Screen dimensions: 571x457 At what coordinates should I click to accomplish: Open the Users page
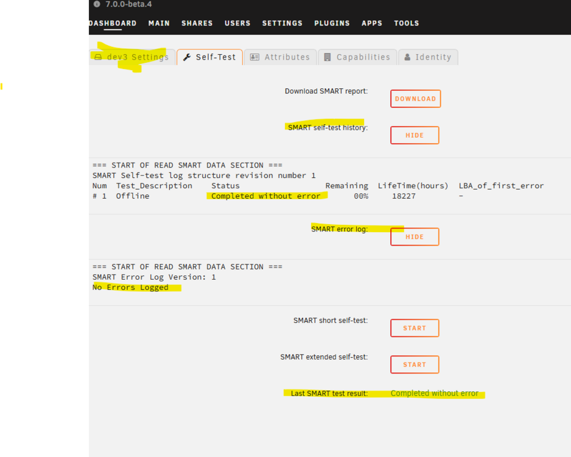[x=237, y=23]
